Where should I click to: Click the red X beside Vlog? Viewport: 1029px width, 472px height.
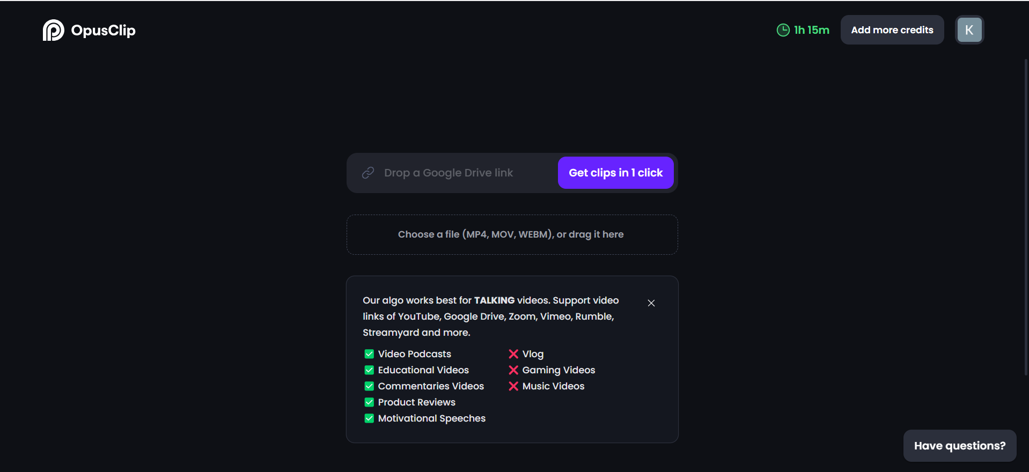point(513,354)
